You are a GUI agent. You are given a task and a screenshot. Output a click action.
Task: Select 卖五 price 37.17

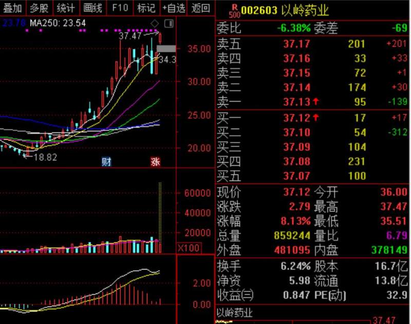point(297,44)
